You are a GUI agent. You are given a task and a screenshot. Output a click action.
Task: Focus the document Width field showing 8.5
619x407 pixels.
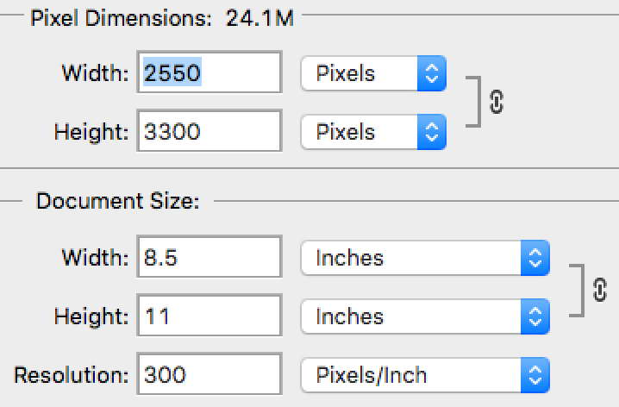(209, 258)
